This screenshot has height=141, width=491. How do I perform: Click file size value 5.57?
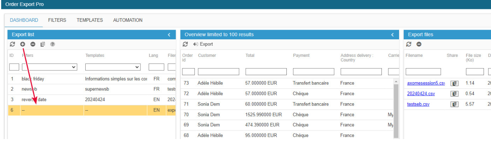tap(470, 104)
